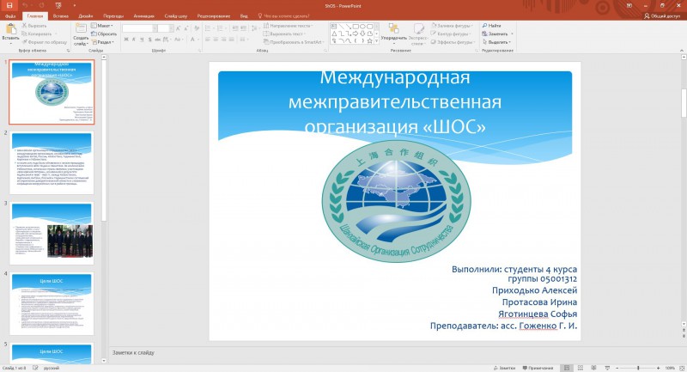Click Copy (Копировать) command
687x372 pixels.
pos(37,34)
